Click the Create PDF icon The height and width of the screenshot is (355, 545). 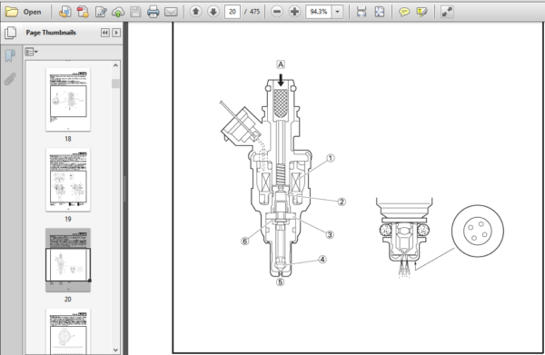tap(83, 12)
